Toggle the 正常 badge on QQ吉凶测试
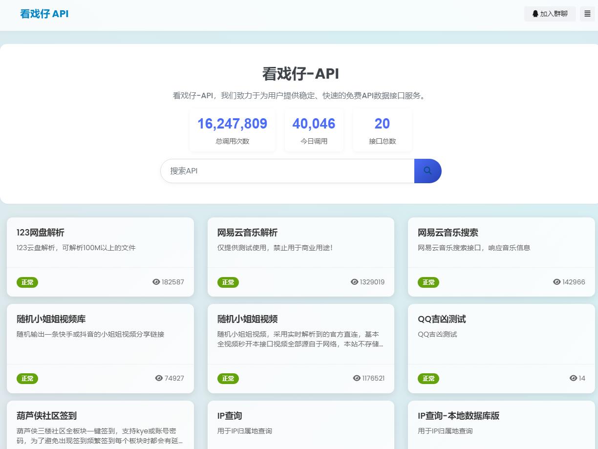The height and width of the screenshot is (449, 598). [428, 378]
